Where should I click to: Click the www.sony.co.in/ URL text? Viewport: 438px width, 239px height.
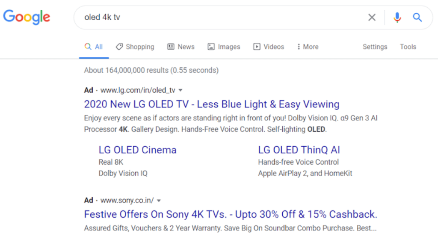click(x=127, y=201)
